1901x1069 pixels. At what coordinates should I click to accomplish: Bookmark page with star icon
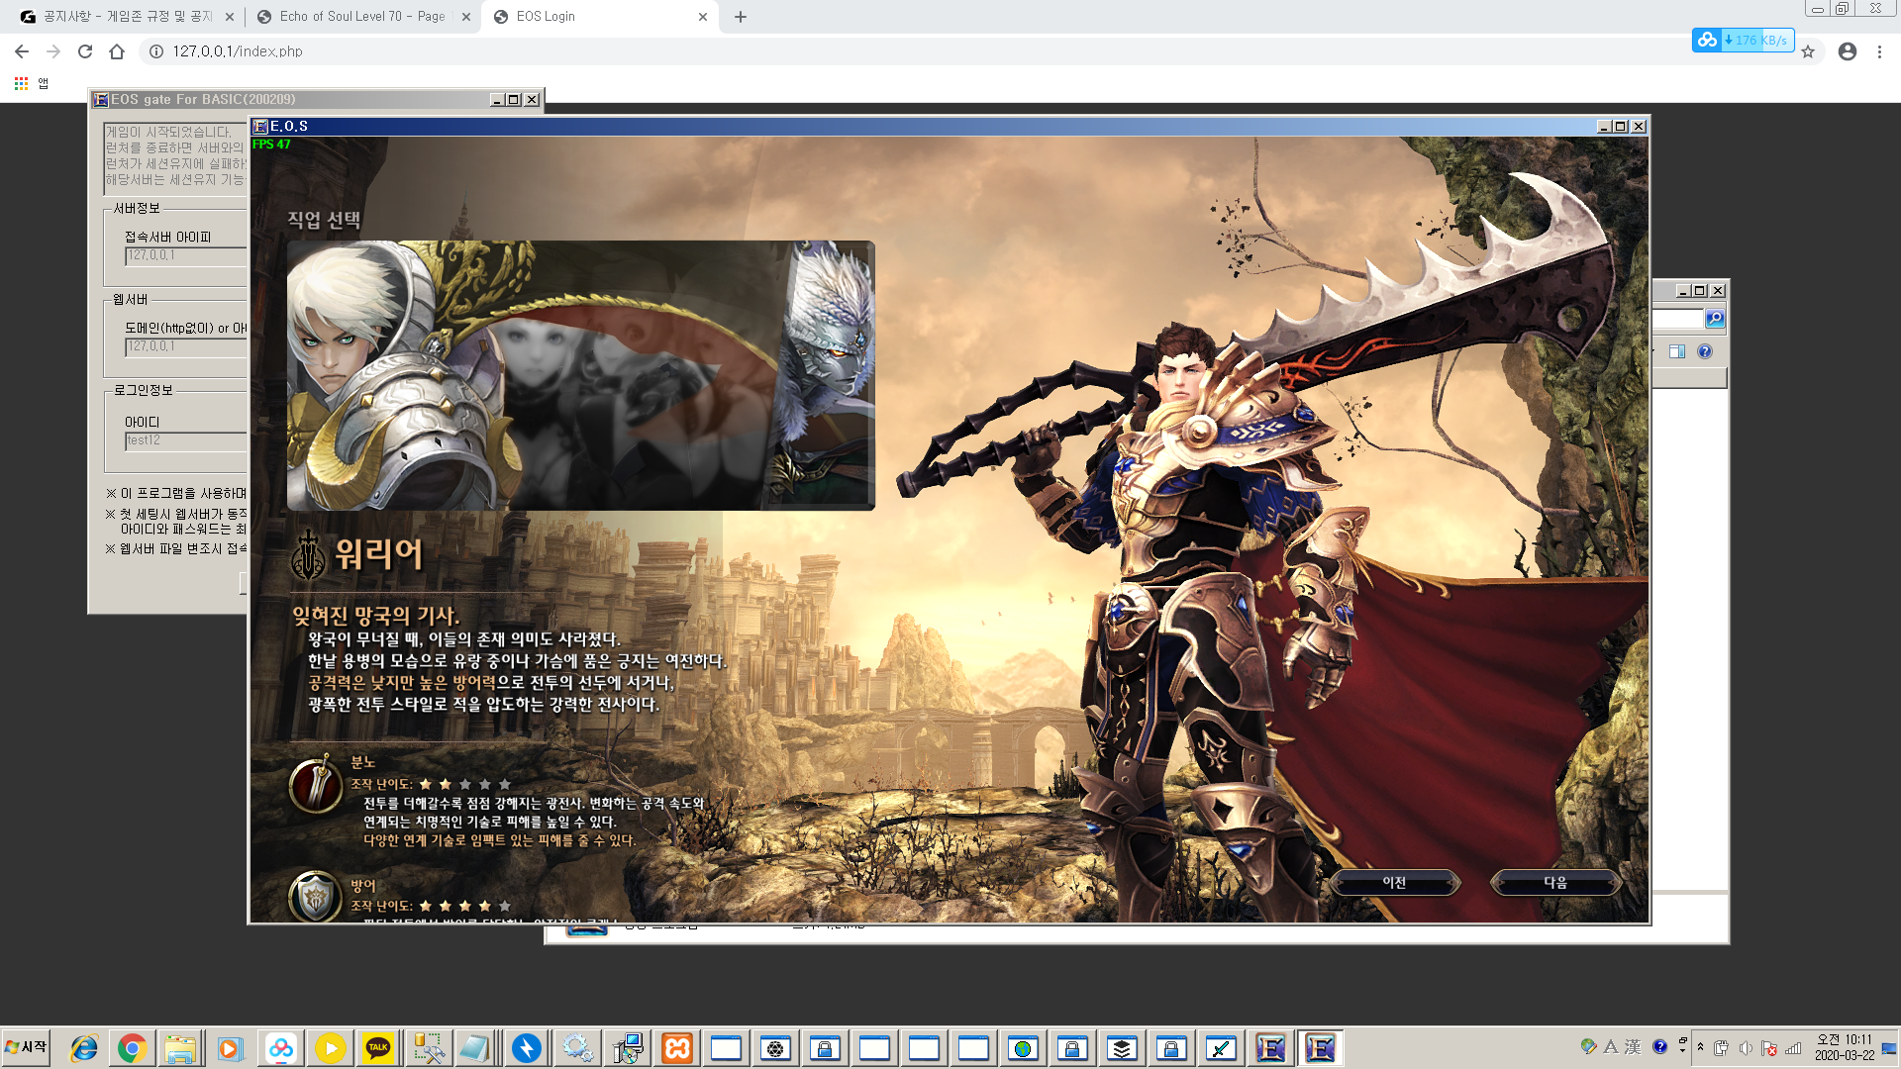coord(1808,51)
